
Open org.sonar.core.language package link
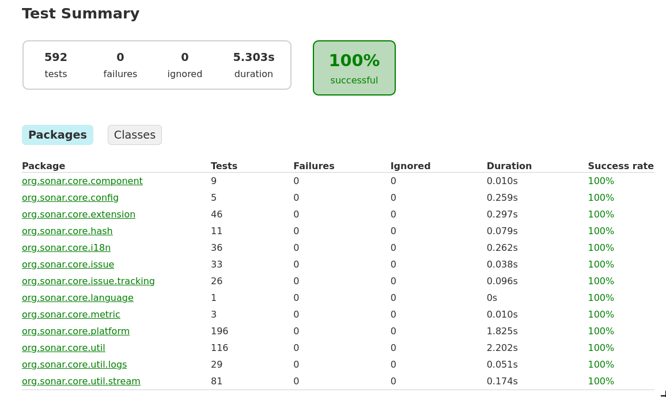77,297
